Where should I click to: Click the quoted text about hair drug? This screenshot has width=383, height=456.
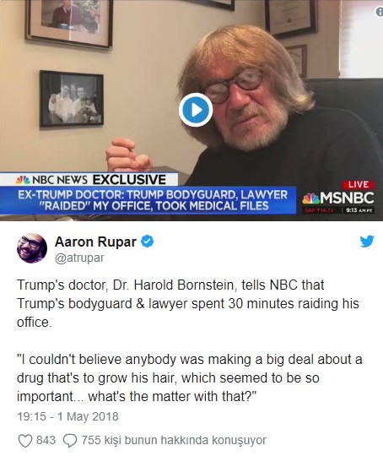point(190,378)
